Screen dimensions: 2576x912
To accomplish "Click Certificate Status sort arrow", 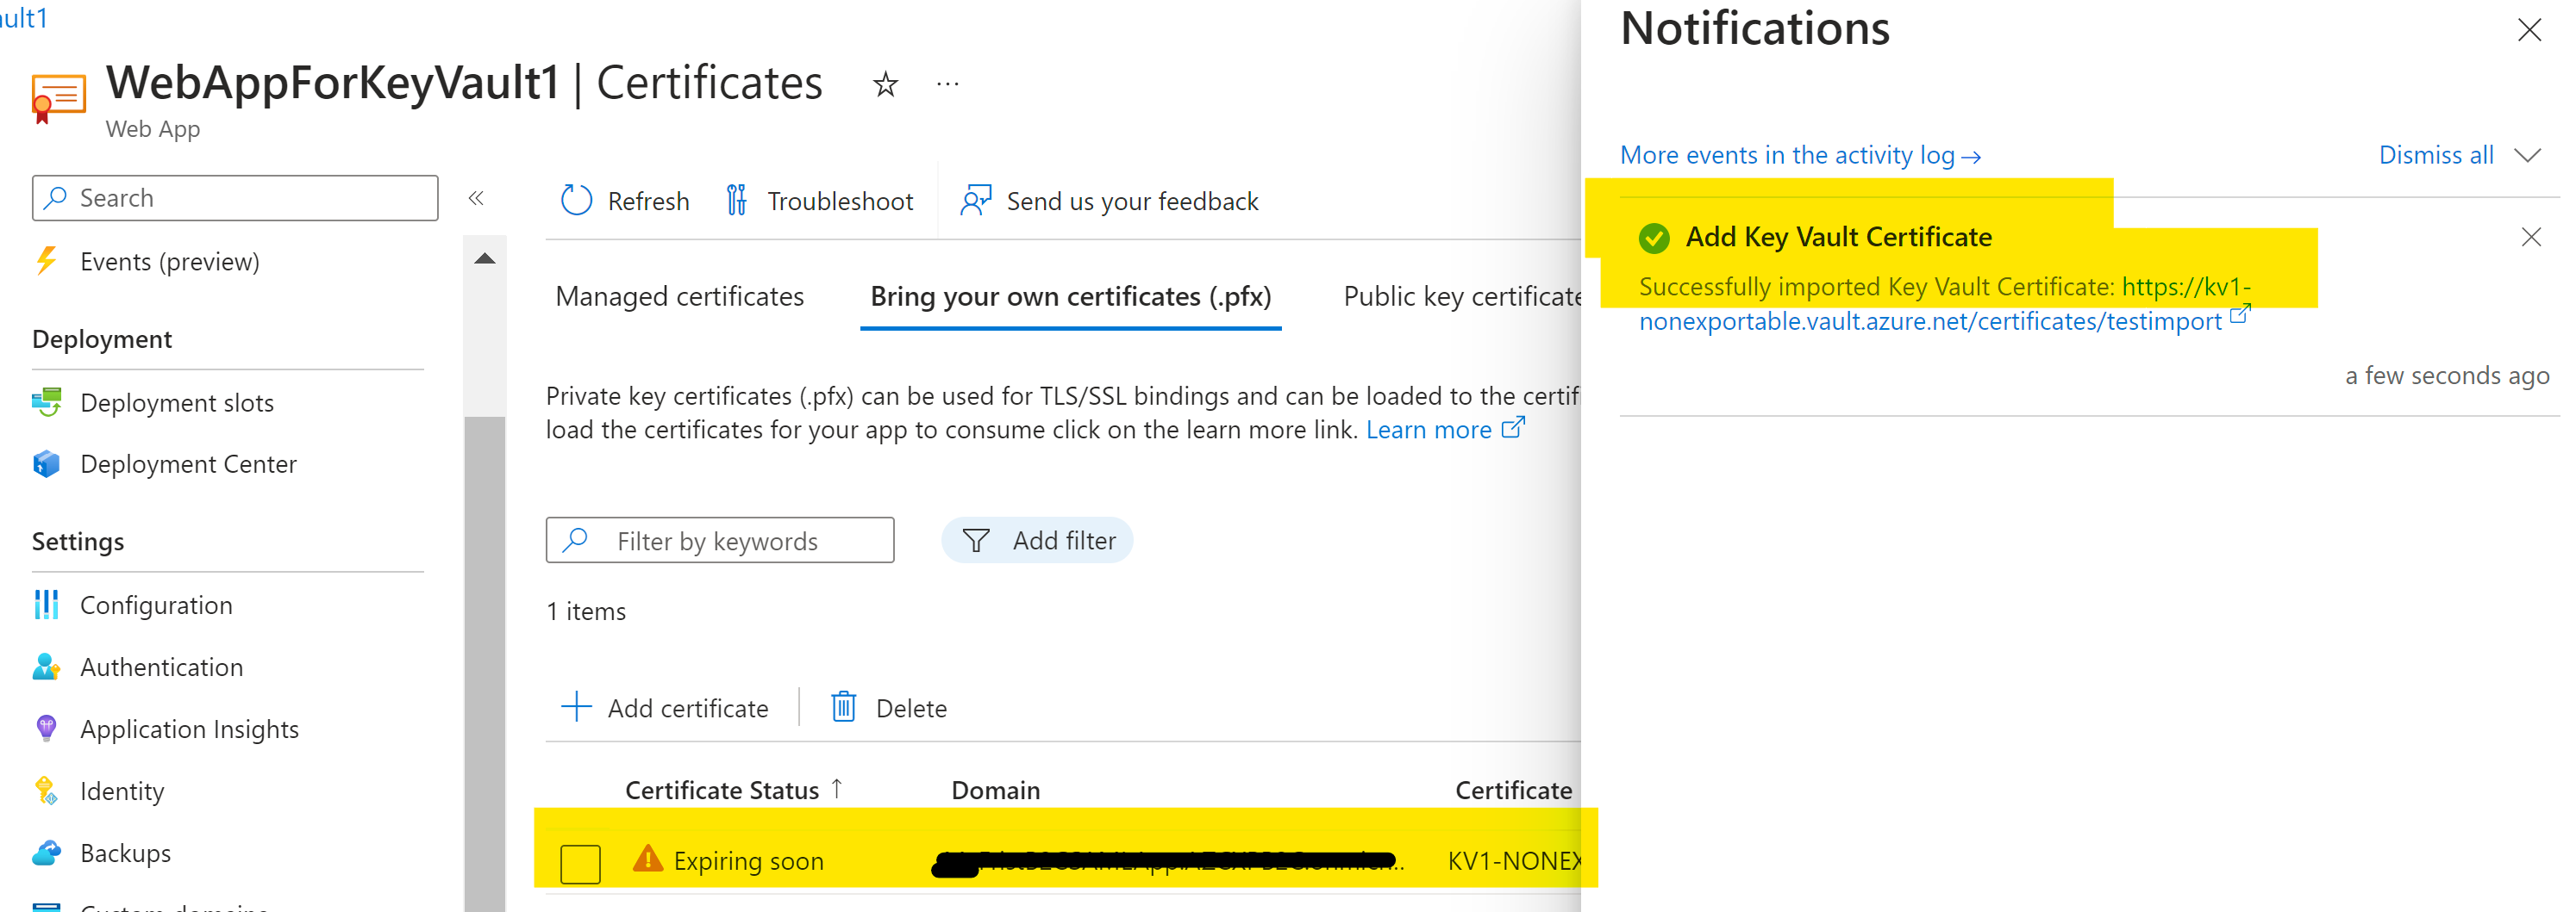I will point(837,788).
